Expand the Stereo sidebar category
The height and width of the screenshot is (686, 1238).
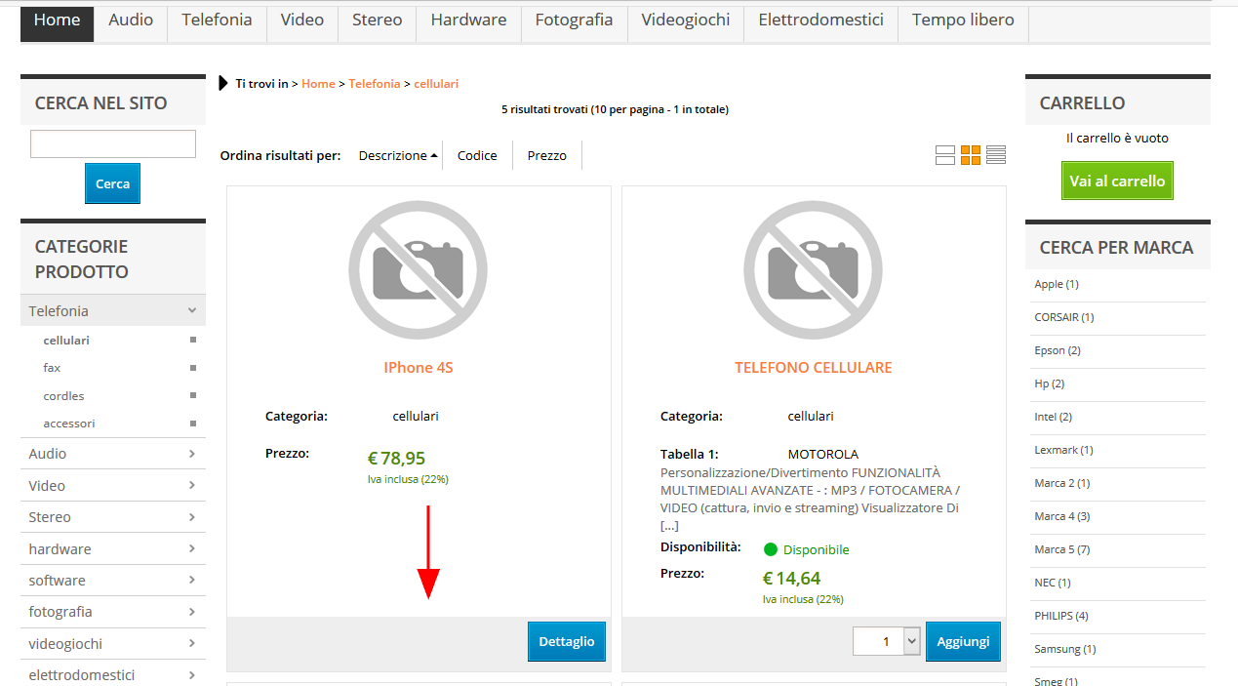click(x=113, y=517)
